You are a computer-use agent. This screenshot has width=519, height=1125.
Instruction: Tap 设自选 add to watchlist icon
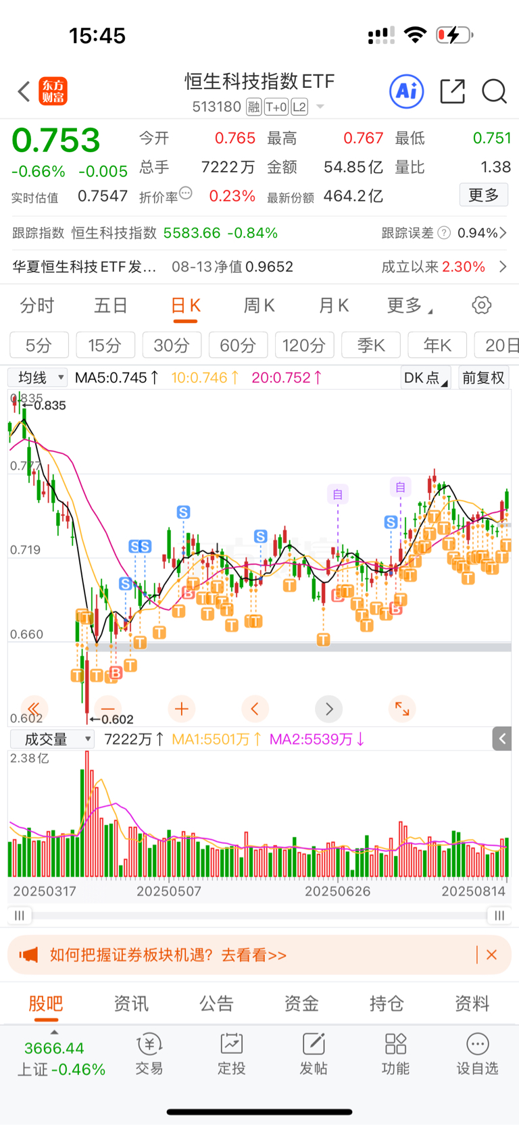(x=477, y=1054)
